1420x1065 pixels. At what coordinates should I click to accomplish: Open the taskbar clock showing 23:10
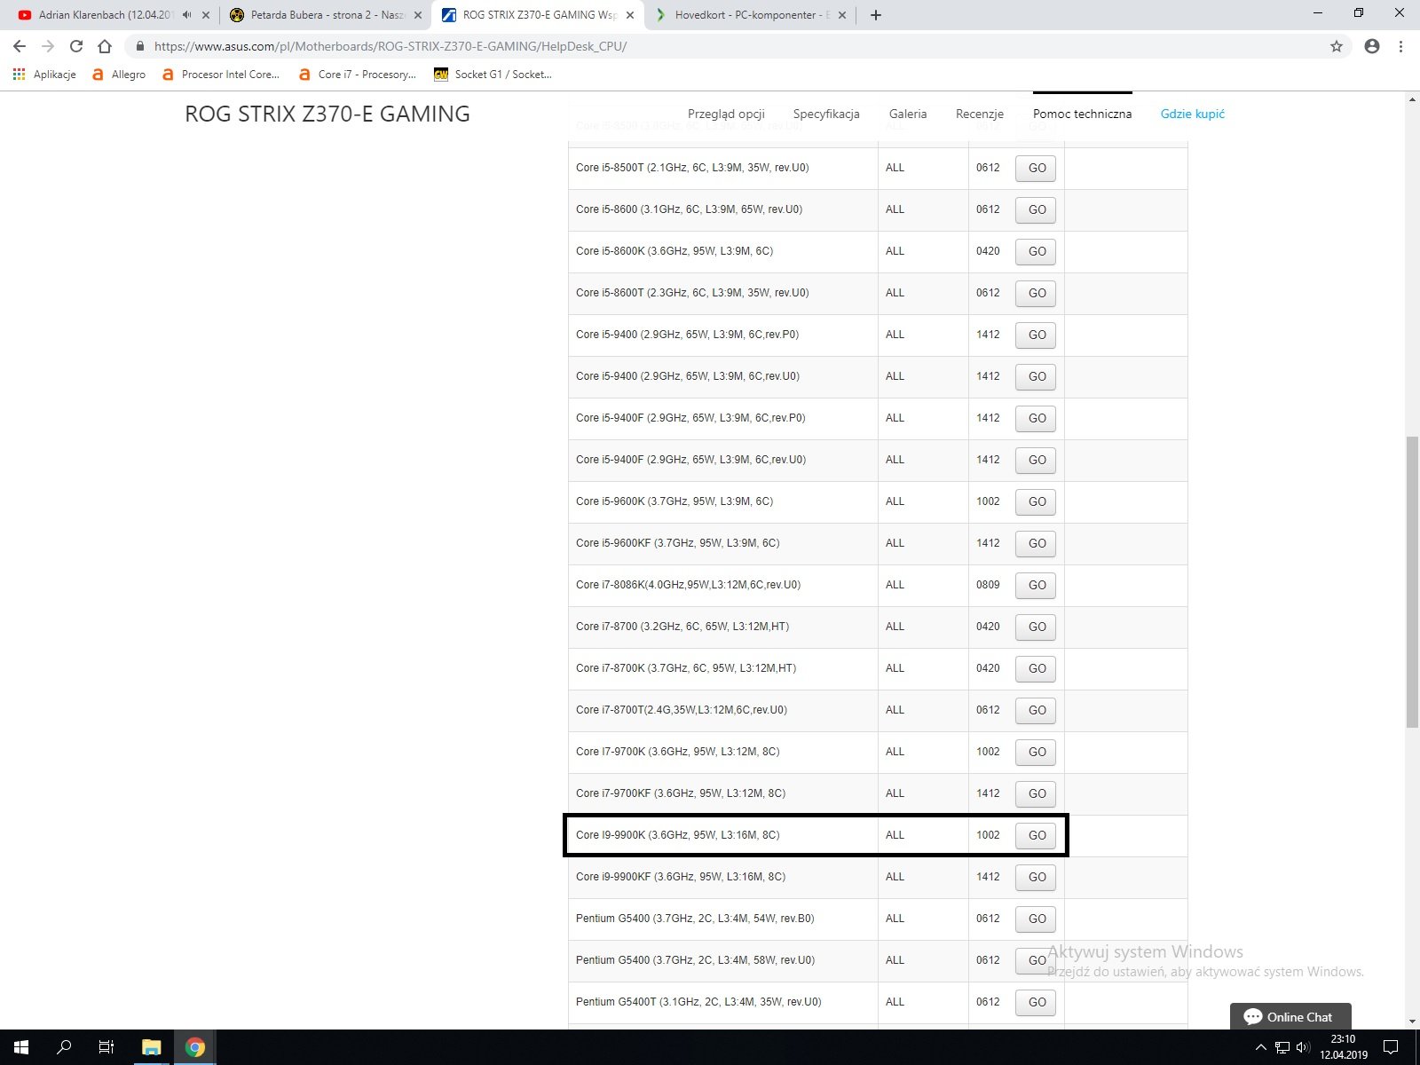click(x=1344, y=1047)
